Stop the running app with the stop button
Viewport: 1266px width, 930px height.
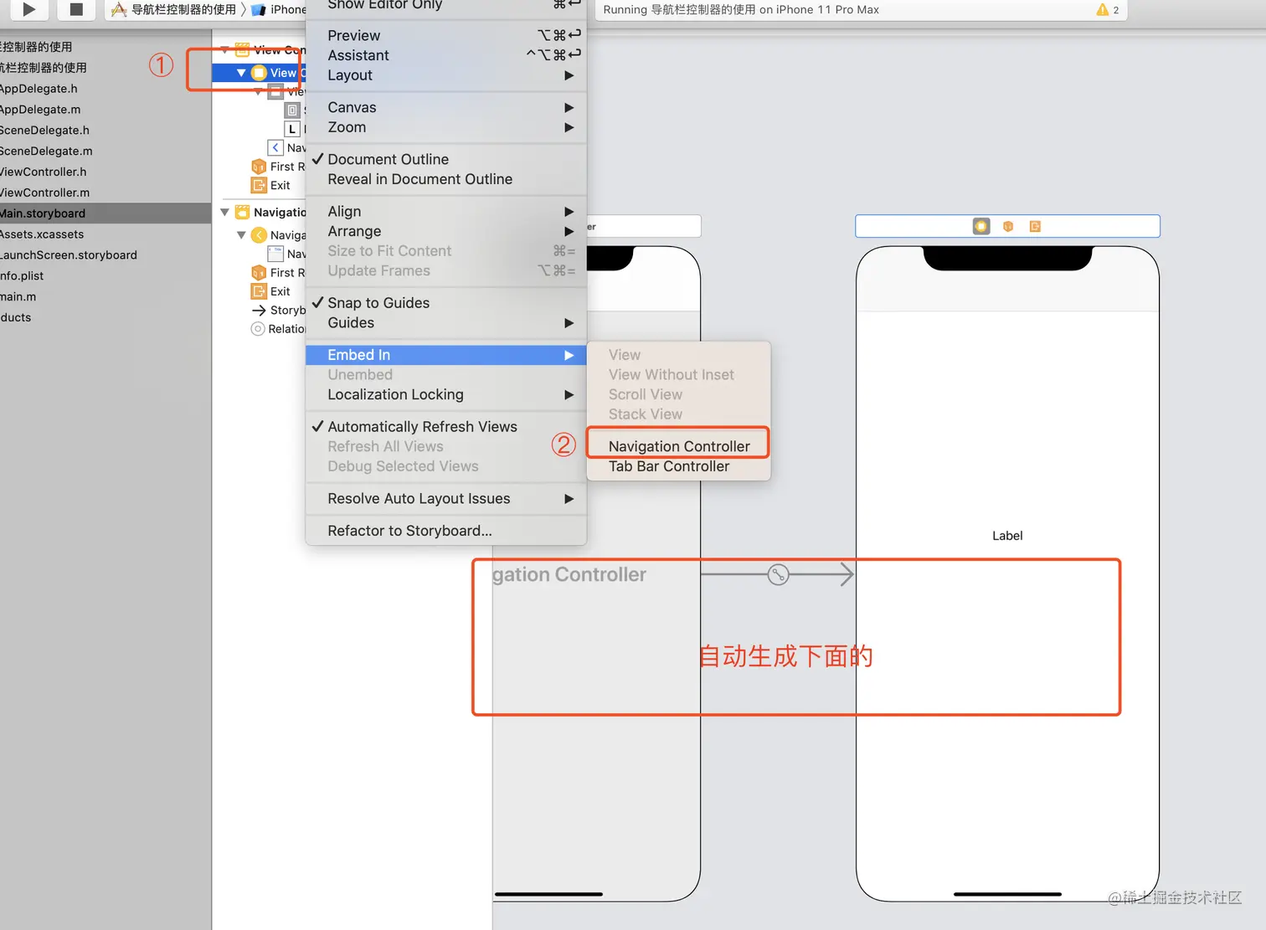[x=76, y=9]
